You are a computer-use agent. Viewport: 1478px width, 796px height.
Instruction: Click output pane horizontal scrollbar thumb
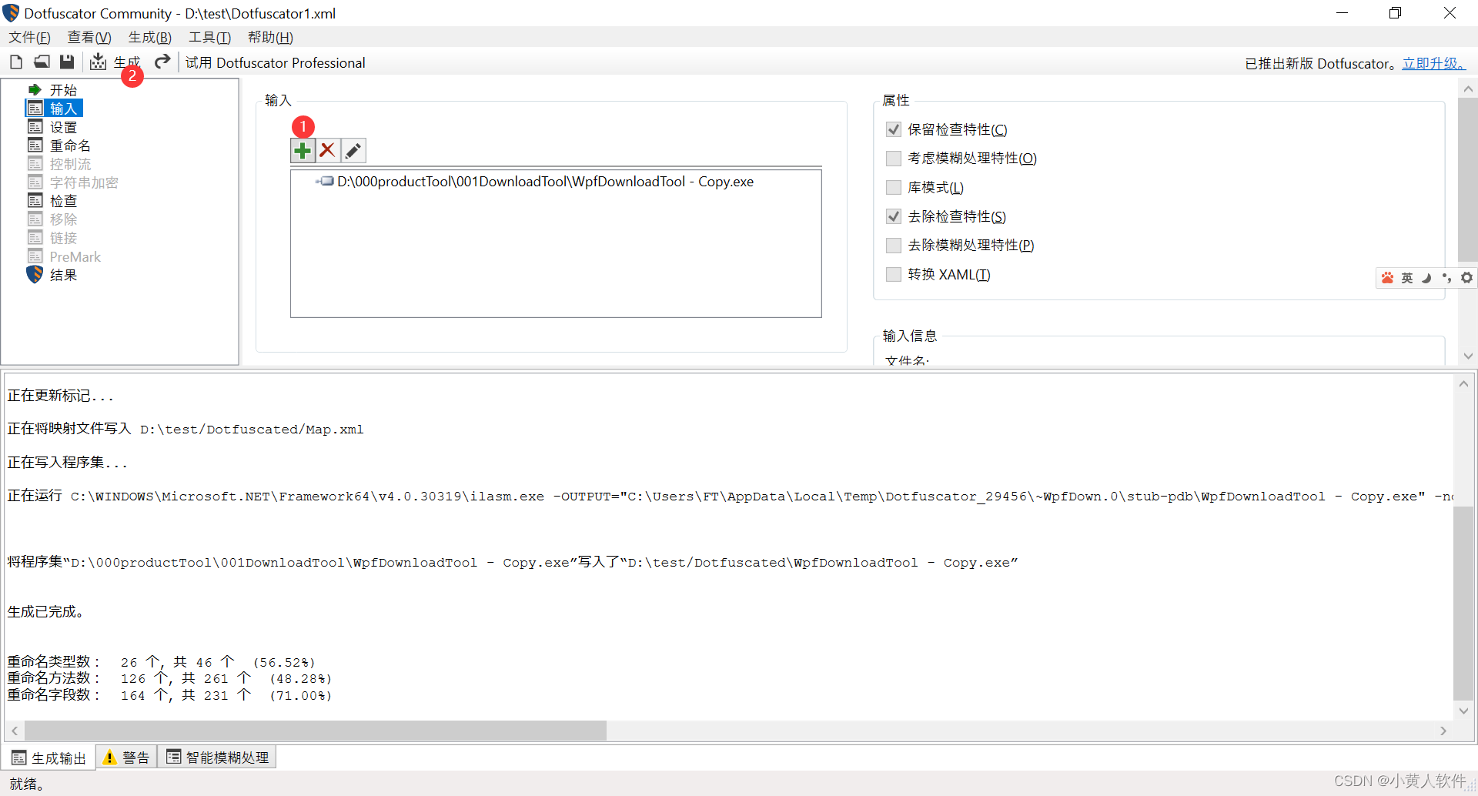point(316,731)
